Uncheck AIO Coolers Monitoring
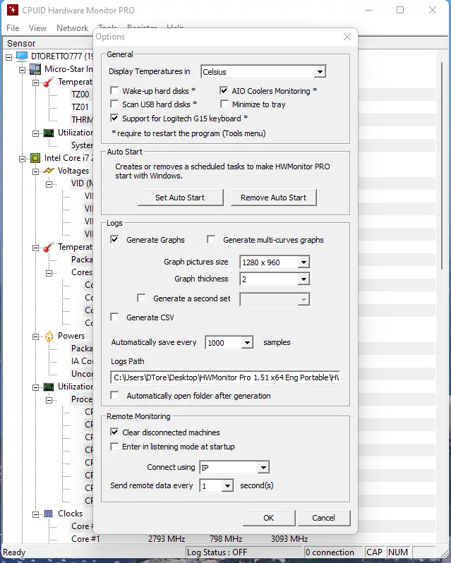 coord(224,90)
